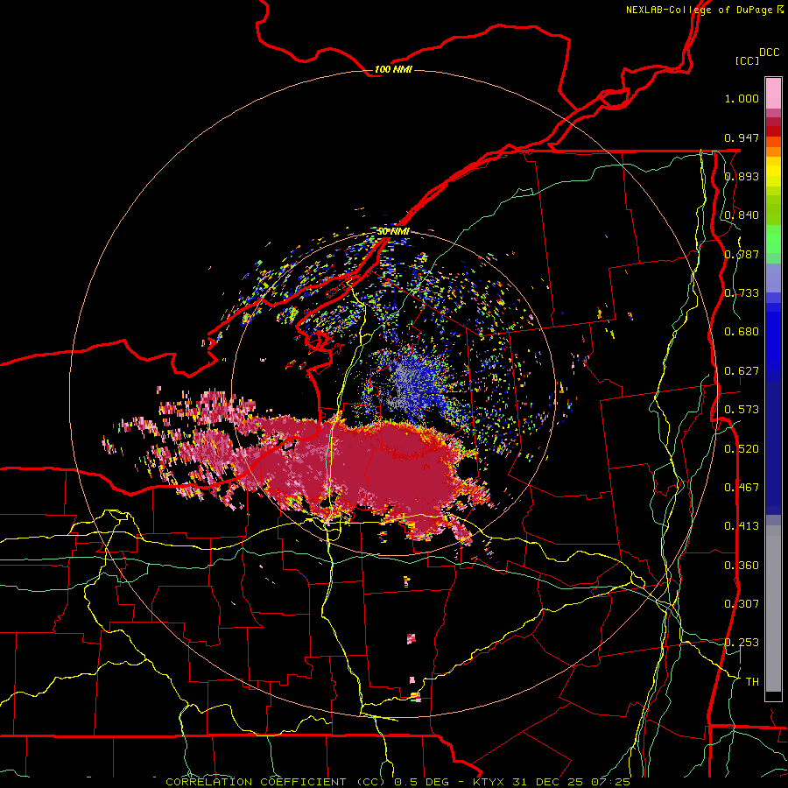The width and height of the screenshot is (788, 788).
Task: Click the 07:25 timestamp in the caption
Action: click(x=609, y=782)
